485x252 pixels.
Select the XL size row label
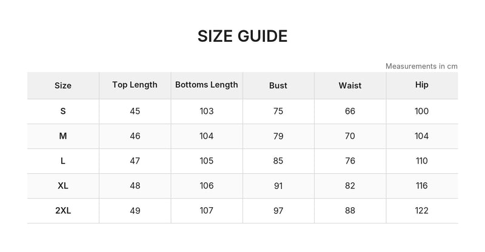[x=63, y=185]
